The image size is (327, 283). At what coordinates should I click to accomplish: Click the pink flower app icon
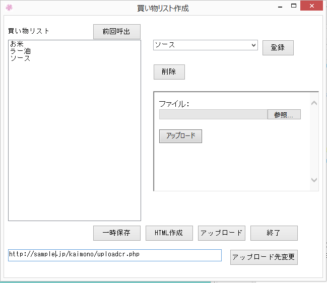pyautogui.click(x=8, y=8)
